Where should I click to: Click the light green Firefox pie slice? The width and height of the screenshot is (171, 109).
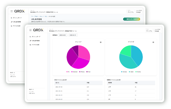click(x=127, y=51)
